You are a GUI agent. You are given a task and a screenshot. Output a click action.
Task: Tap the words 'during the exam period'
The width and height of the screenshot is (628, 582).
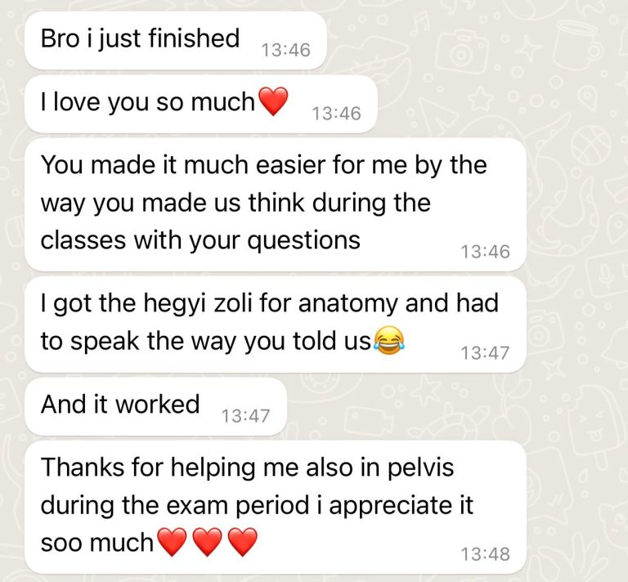point(175,505)
